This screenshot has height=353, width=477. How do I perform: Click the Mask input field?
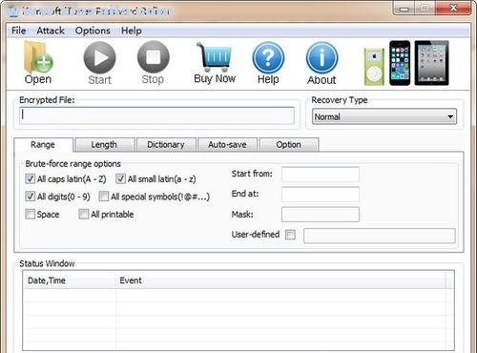(x=321, y=215)
